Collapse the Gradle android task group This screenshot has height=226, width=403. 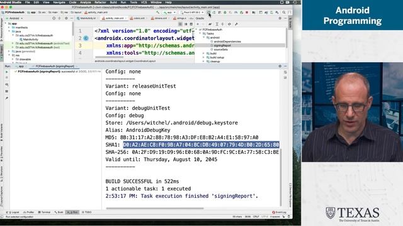(203, 38)
